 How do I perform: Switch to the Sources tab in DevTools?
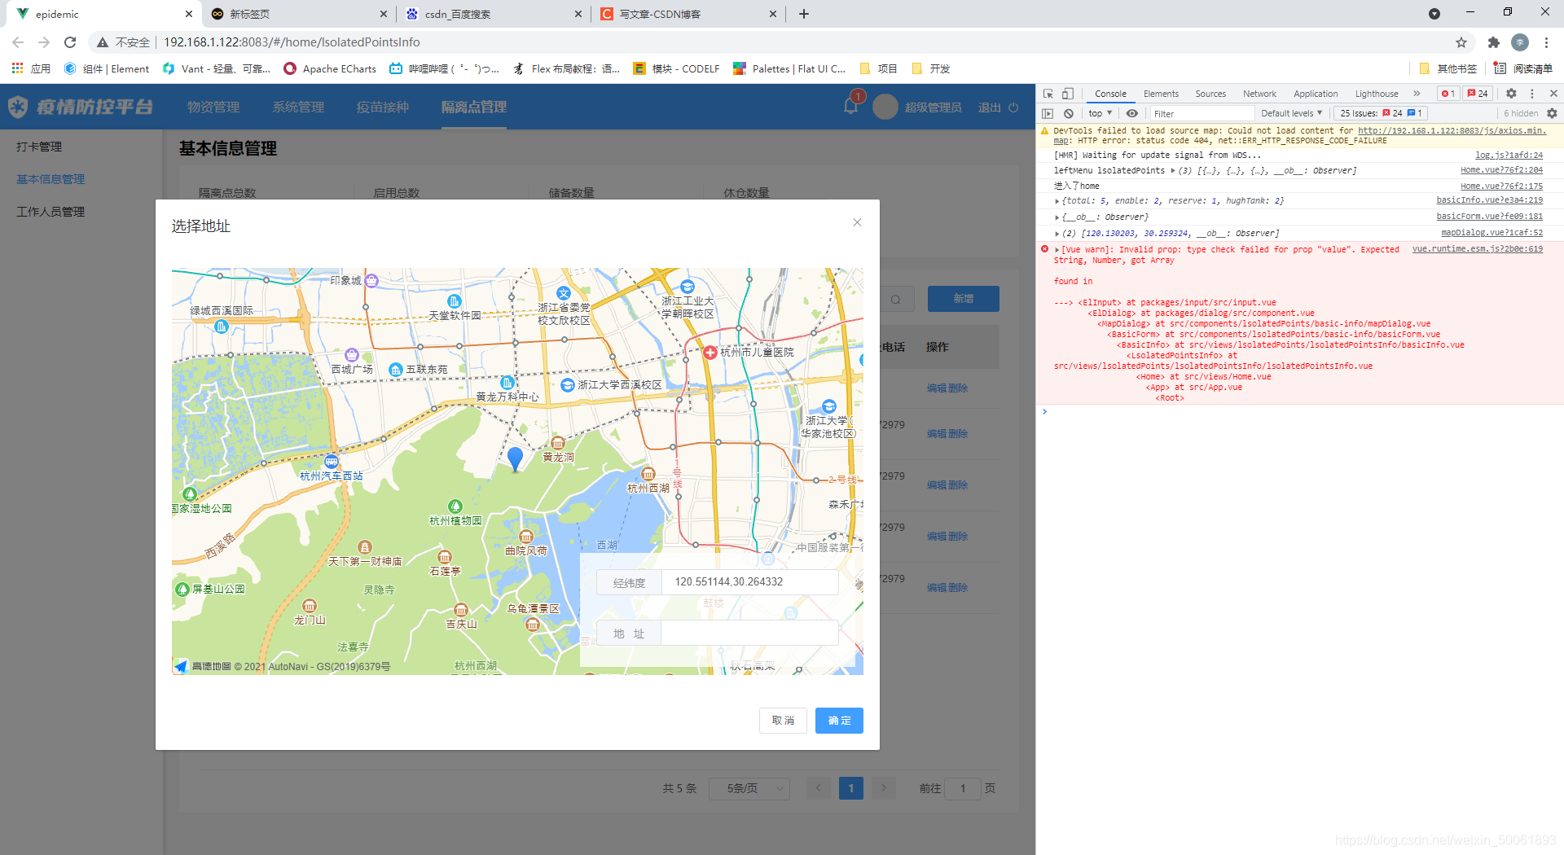click(1210, 94)
